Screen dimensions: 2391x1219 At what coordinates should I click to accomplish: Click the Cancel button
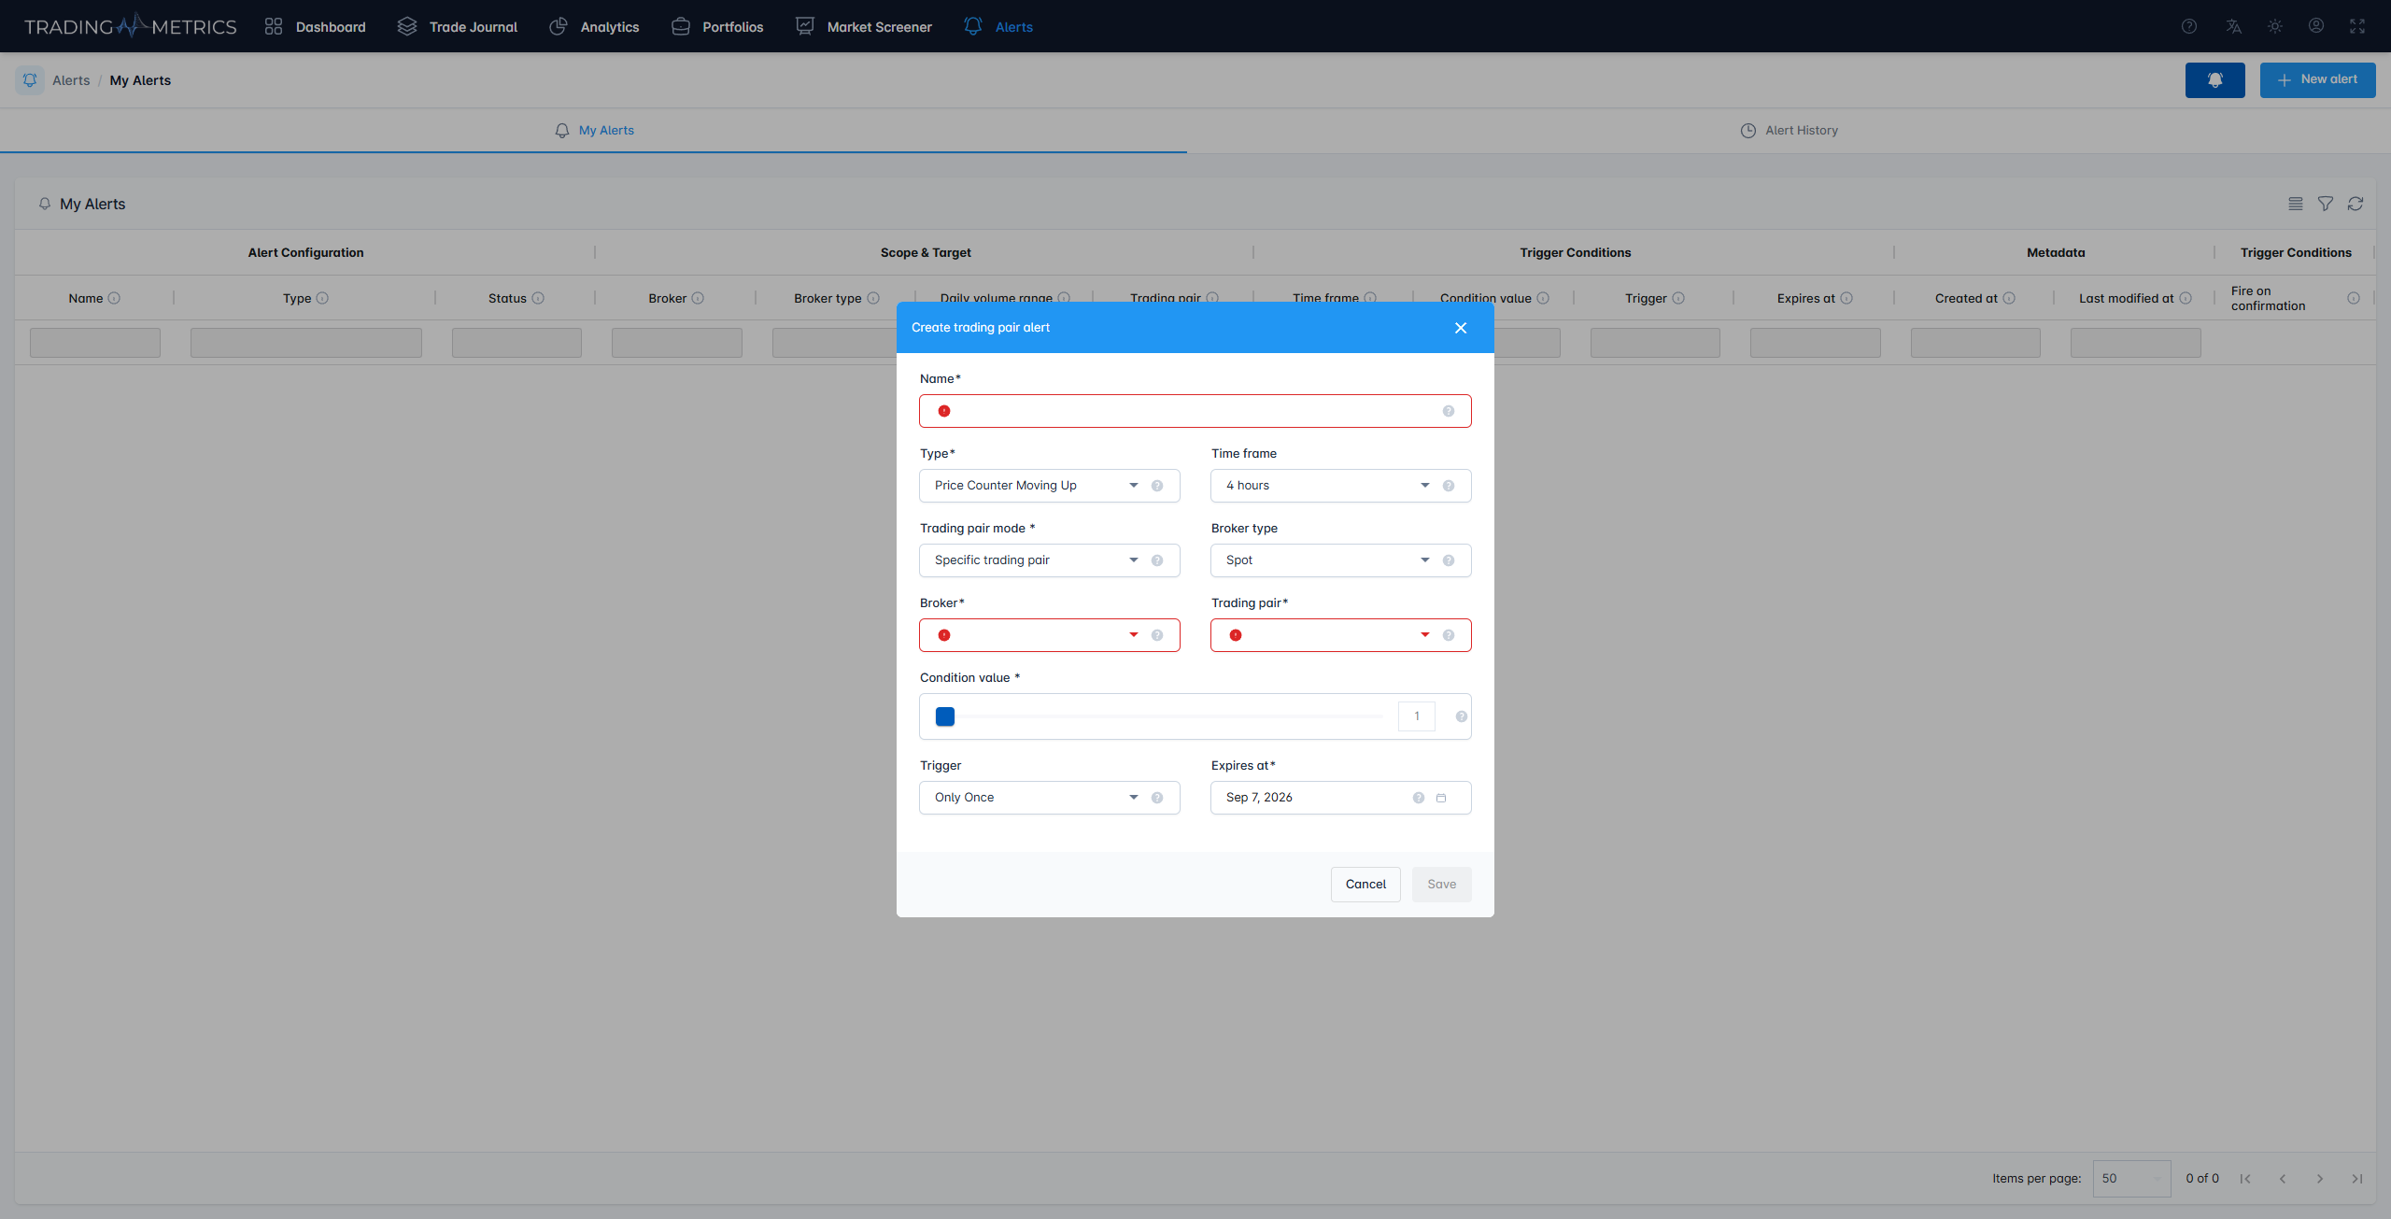1365,885
